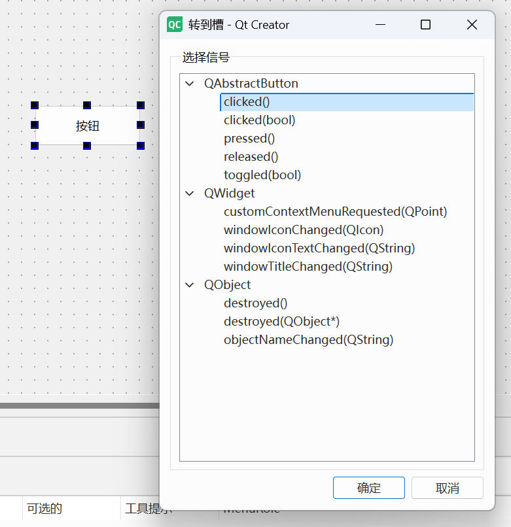Image resolution: width=511 pixels, height=527 pixels.
Task: Select the clicked(bool) signal
Action: click(x=259, y=120)
